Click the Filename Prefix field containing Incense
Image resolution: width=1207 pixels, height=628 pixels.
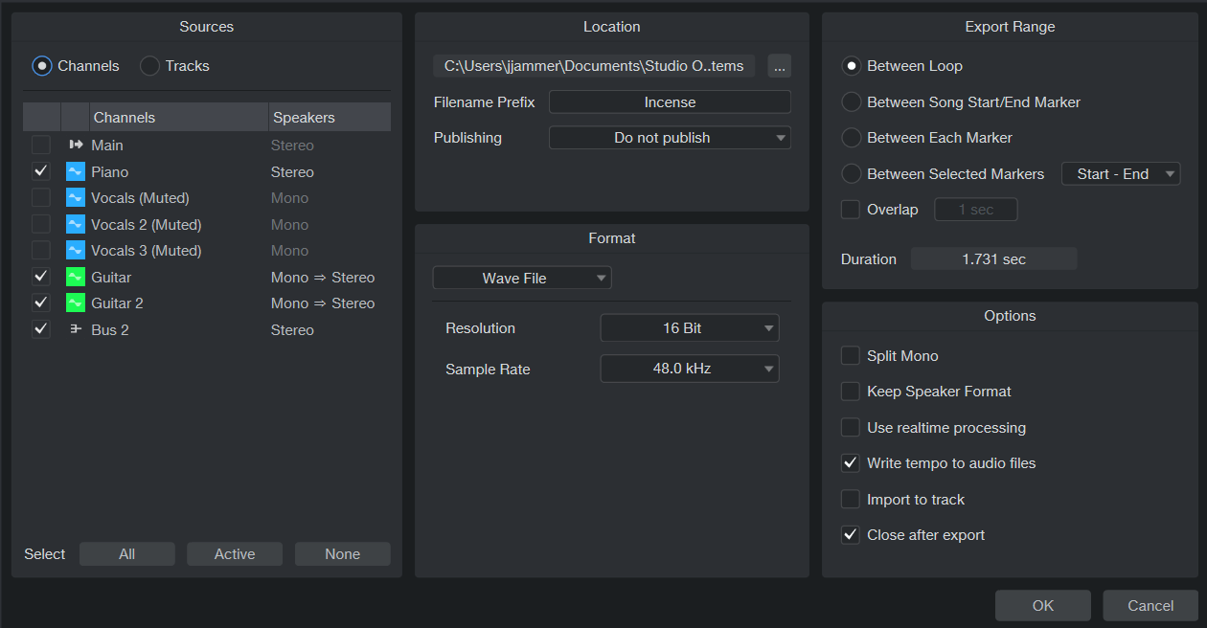point(670,102)
